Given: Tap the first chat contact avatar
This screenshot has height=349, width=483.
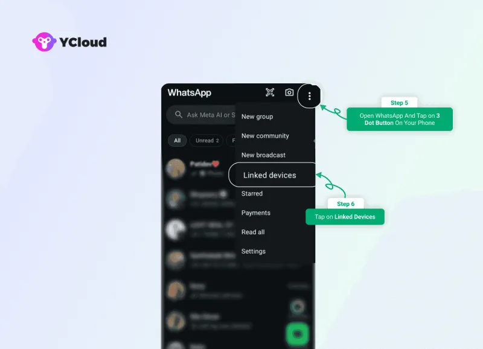Looking at the screenshot, I should (x=176, y=168).
